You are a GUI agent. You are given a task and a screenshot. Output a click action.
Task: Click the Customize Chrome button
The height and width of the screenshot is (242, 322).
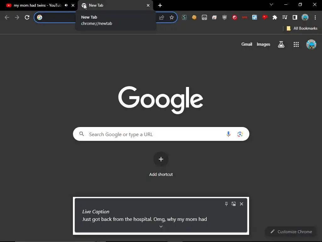point(291,232)
